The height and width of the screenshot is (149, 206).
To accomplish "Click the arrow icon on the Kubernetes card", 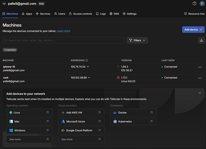I will [151, 122].
